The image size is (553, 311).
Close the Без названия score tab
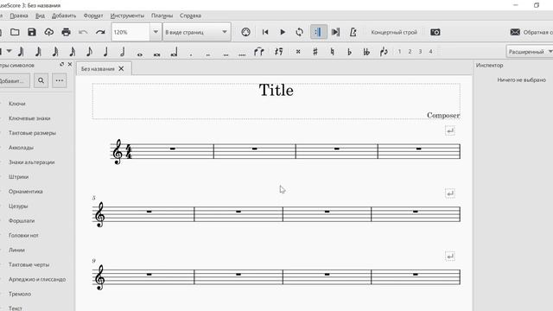tap(121, 68)
